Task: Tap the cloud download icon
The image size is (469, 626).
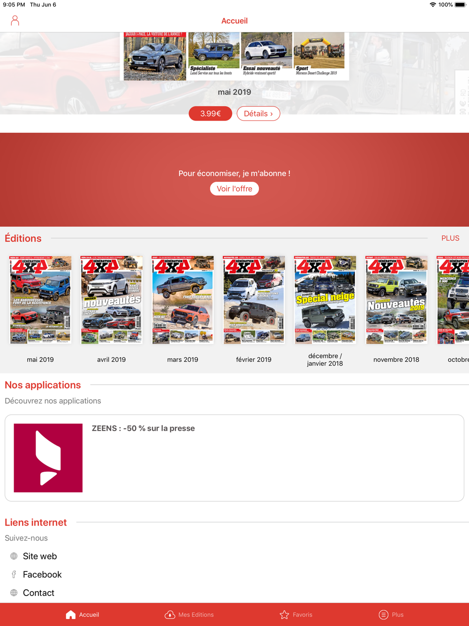Action: click(x=170, y=615)
